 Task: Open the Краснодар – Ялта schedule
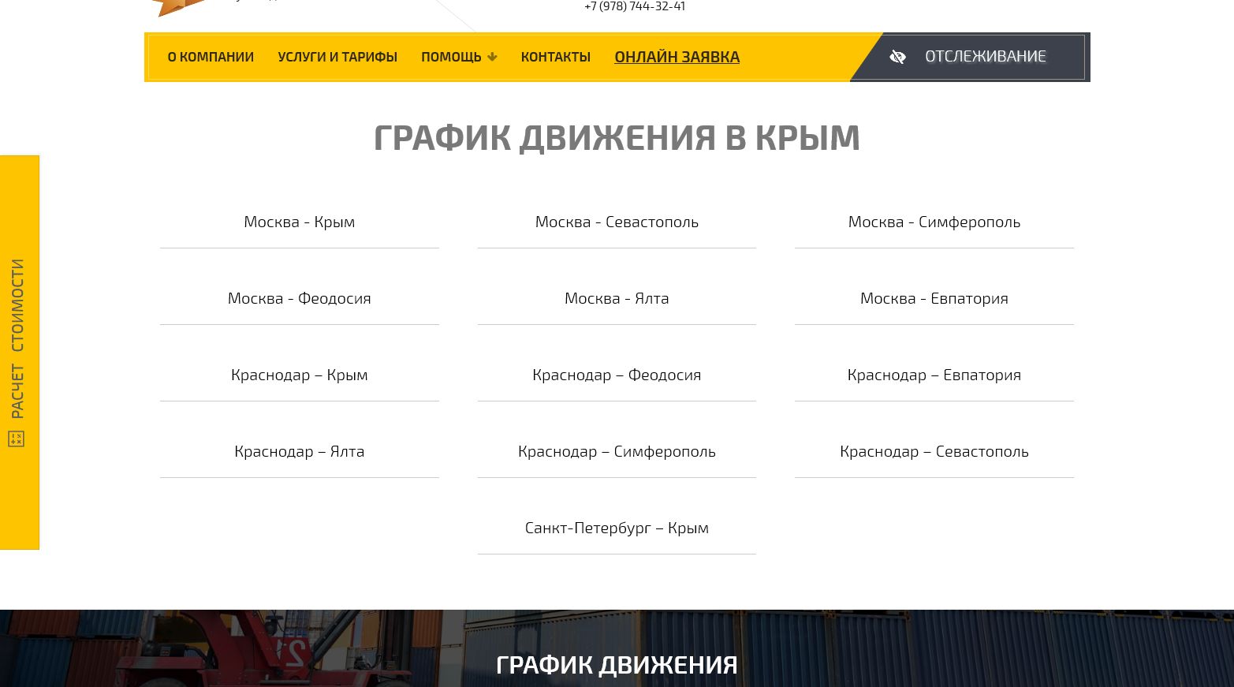click(300, 451)
